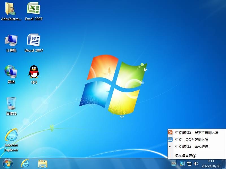Select the Word 2007 desktop icon

click(34, 41)
